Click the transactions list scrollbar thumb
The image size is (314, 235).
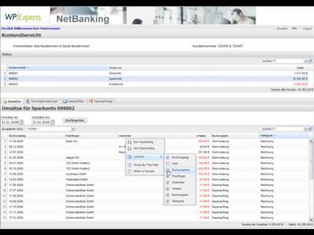pos(311,161)
